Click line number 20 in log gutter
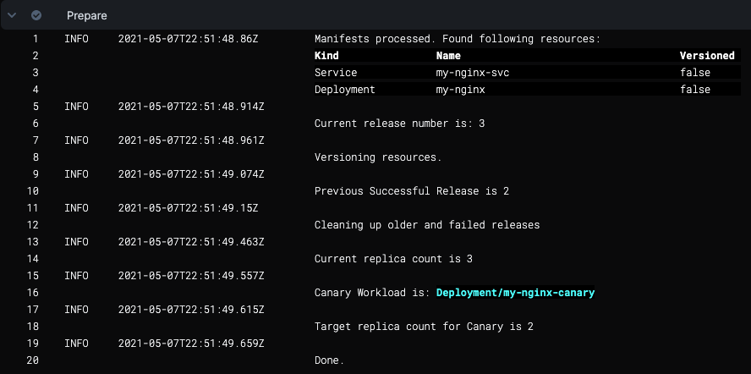The image size is (751, 374). [33, 360]
